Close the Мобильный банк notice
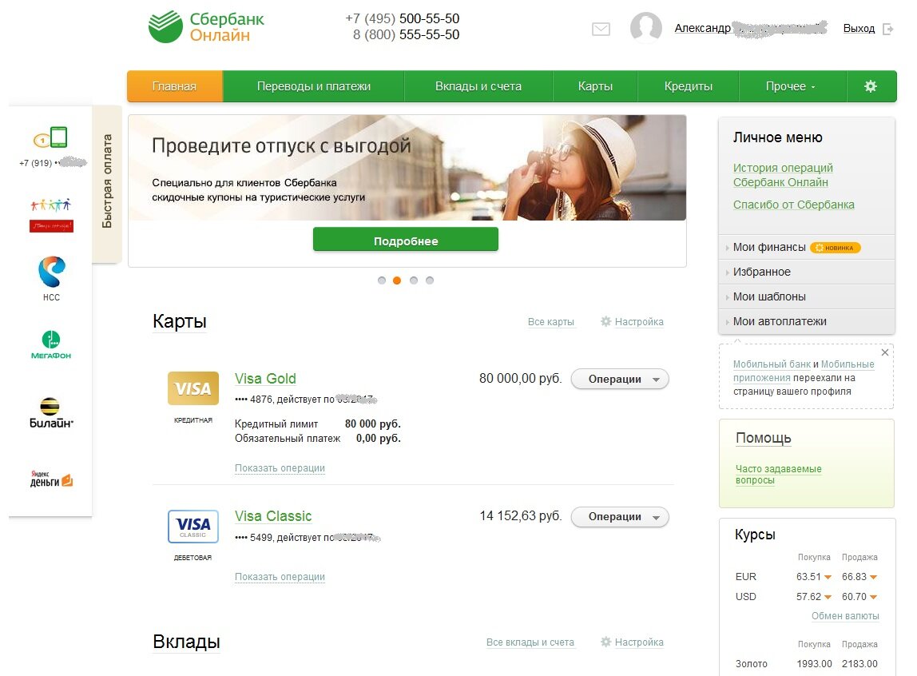 coord(885,352)
